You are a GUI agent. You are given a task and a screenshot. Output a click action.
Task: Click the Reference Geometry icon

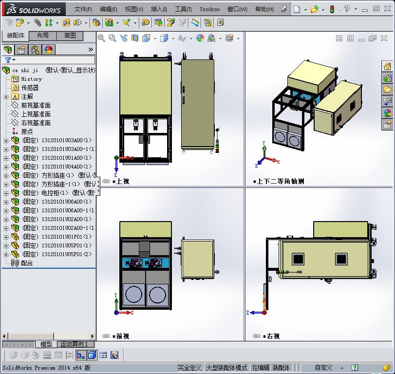click(127, 23)
